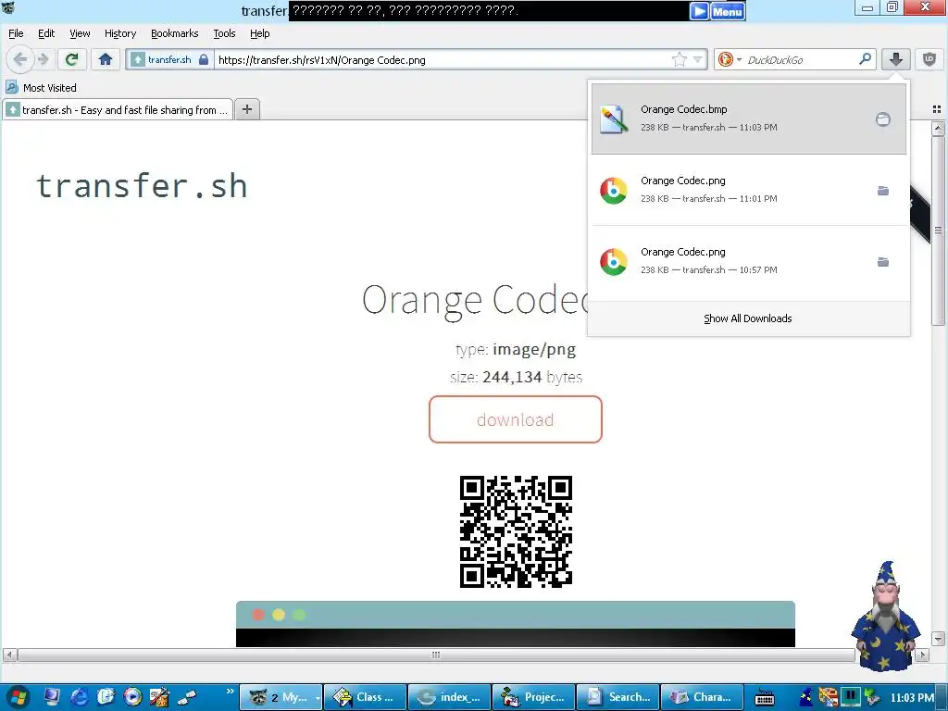Image resolution: width=948 pixels, height=711 pixels.
Task: Switch to the Chara... taskbar window
Action: click(702, 697)
